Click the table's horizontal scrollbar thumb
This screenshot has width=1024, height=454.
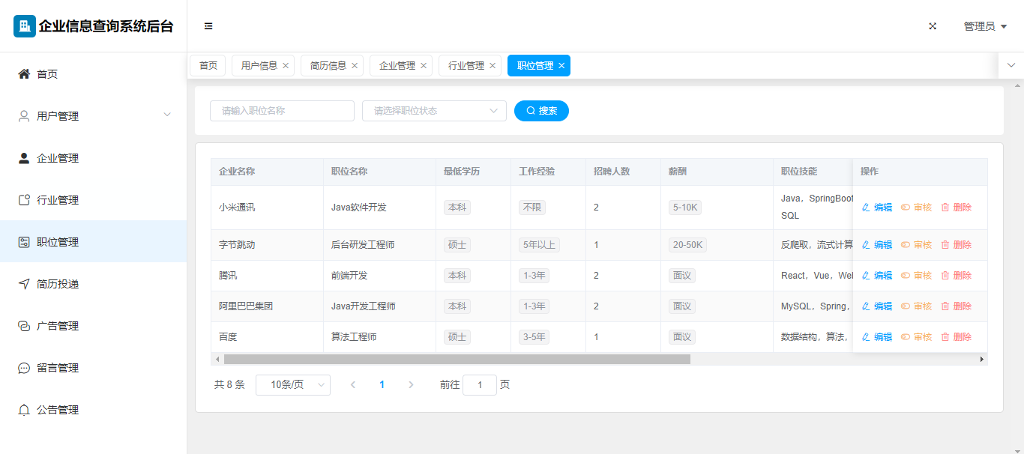(x=457, y=360)
